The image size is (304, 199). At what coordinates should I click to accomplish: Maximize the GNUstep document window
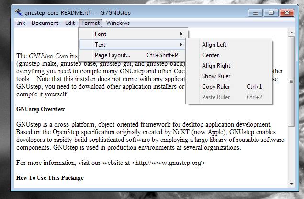271,12
